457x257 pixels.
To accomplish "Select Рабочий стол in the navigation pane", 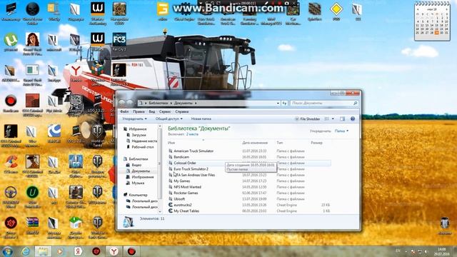I will [x=143, y=147].
